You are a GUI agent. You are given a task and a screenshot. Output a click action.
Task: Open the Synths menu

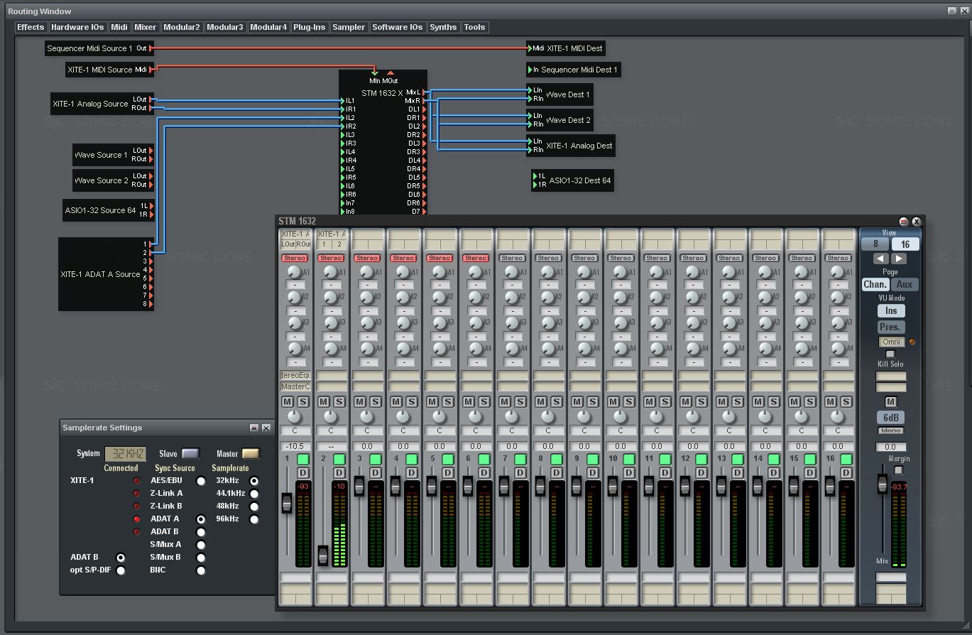point(443,27)
